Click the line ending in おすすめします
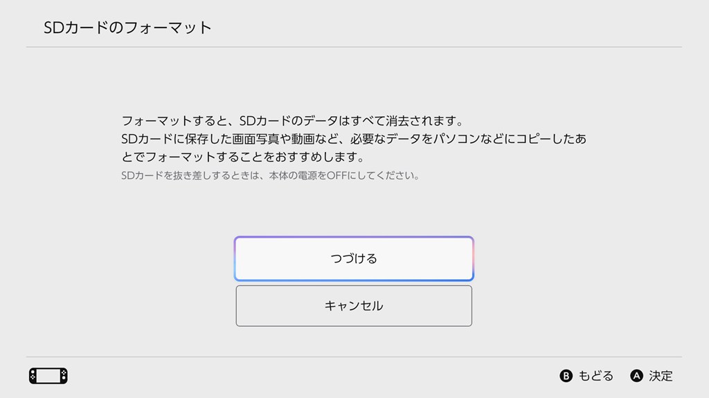The width and height of the screenshot is (709, 398). pos(242,157)
